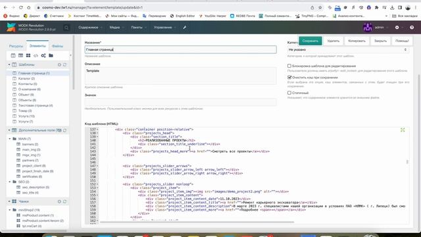Click the Помощь! button
The image size is (421, 237).
402,41
